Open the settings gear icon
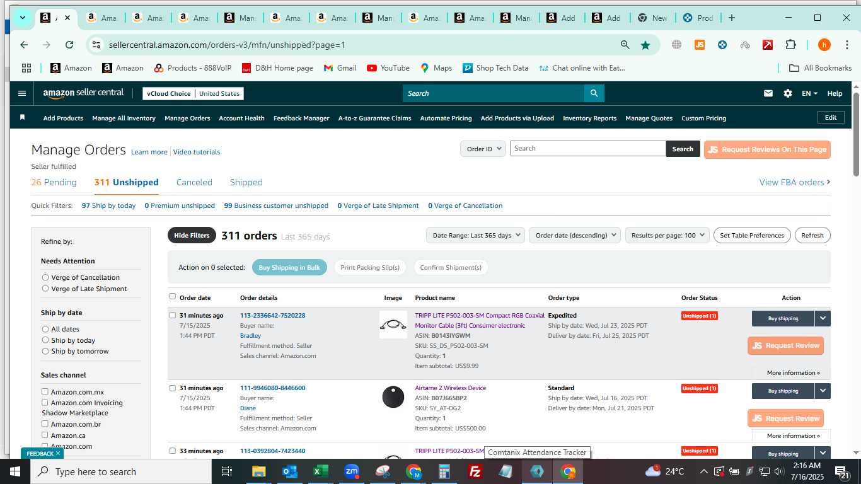 pyautogui.click(x=788, y=93)
